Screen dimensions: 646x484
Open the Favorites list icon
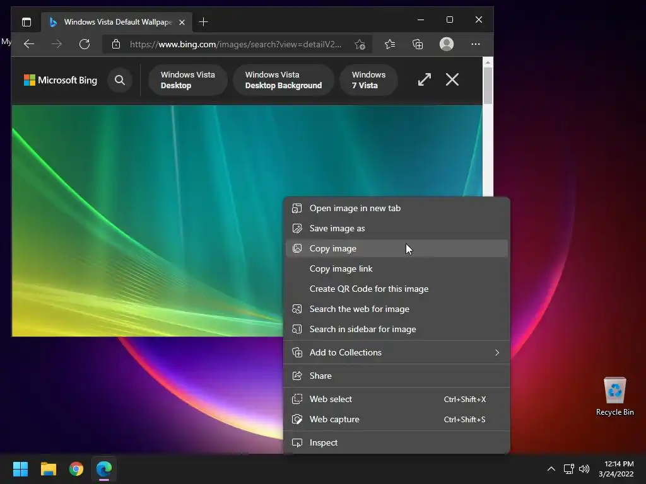coord(390,44)
